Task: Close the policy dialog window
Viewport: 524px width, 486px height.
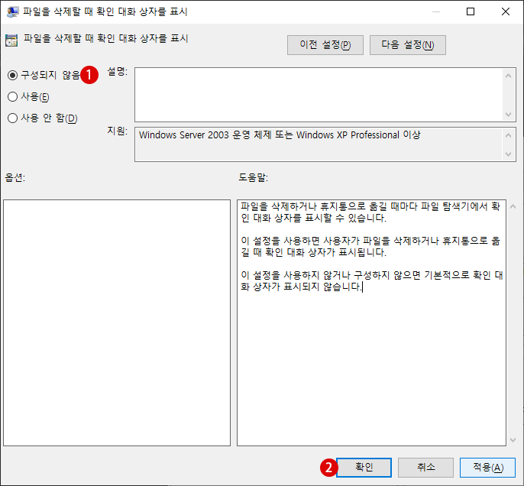Action: (x=506, y=11)
